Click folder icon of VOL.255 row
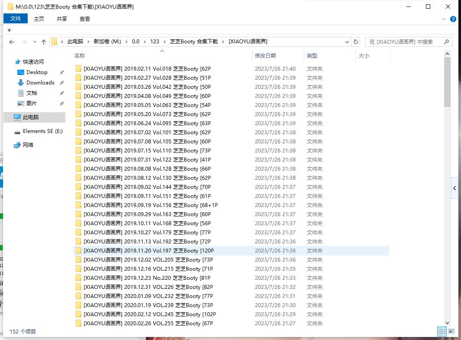461x340 pixels. coord(78,323)
